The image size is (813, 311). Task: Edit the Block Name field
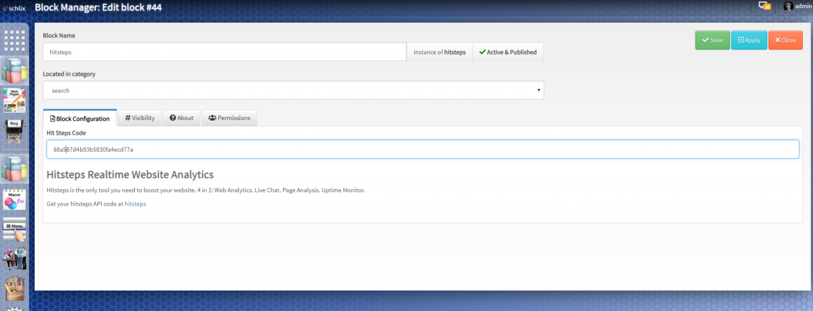pos(224,52)
